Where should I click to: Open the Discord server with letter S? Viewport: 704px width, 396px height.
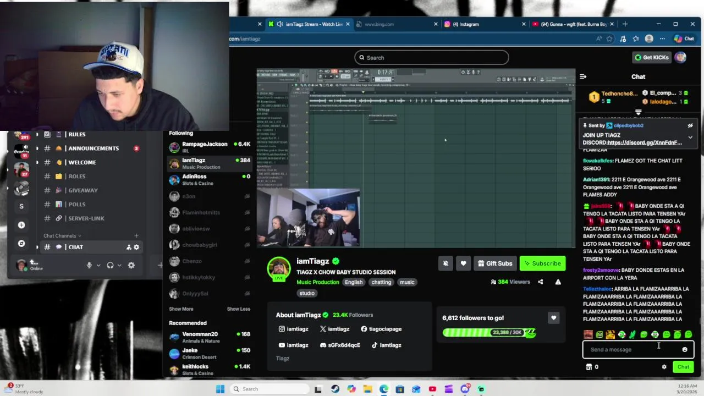coord(21,206)
